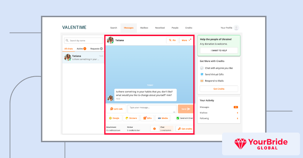The image size is (303, 158).
Task: Click the I WANT TO HELP button
Action: pyautogui.click(x=219, y=50)
